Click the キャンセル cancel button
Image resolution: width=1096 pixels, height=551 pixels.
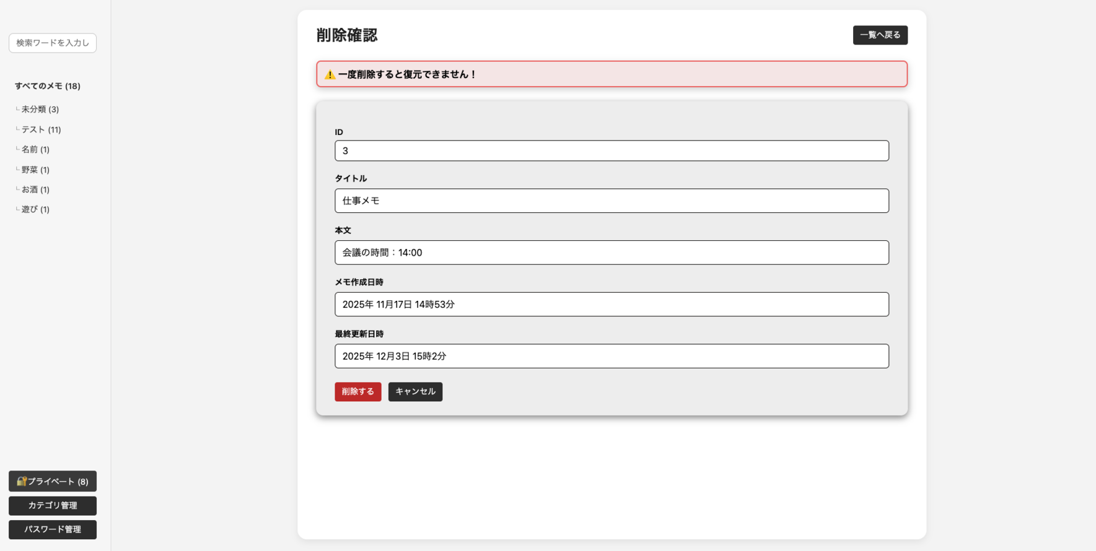coord(415,391)
